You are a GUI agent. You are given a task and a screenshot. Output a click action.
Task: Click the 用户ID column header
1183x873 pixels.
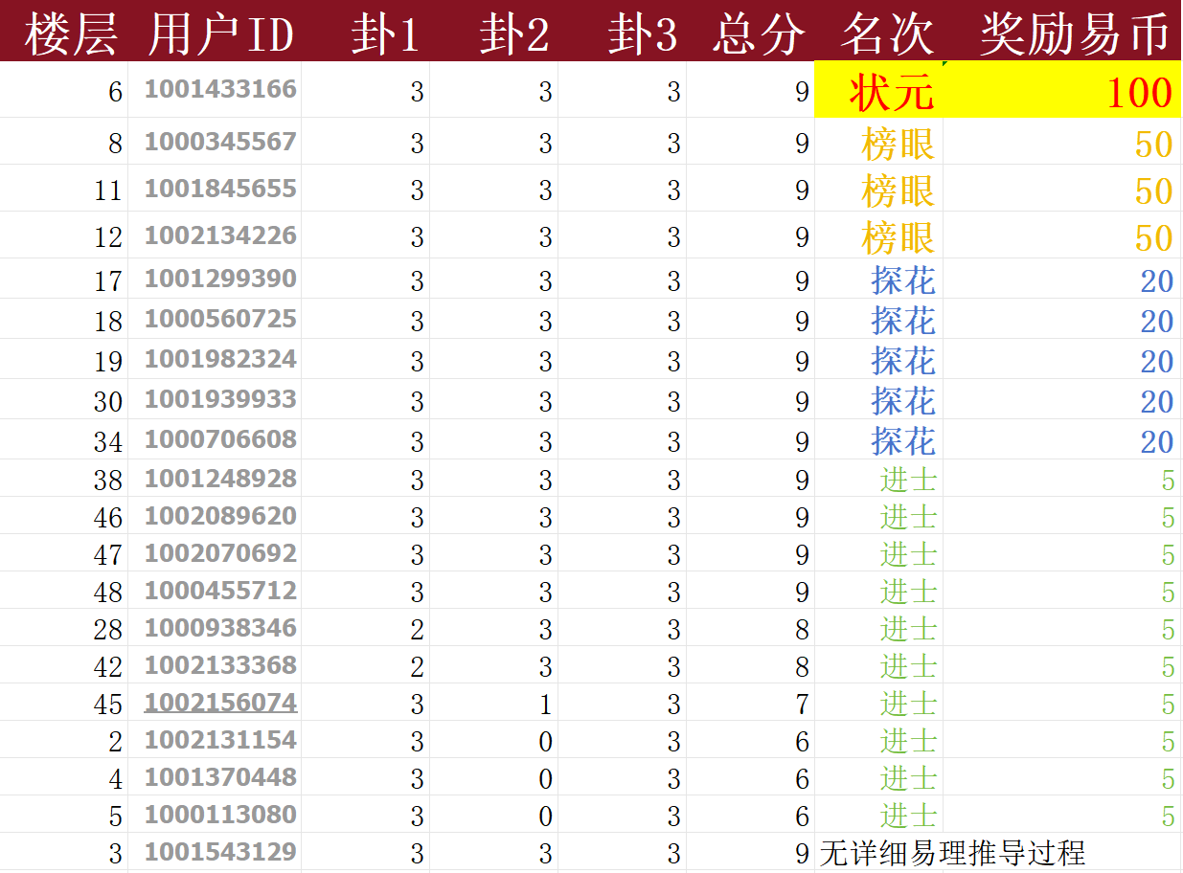[220, 35]
